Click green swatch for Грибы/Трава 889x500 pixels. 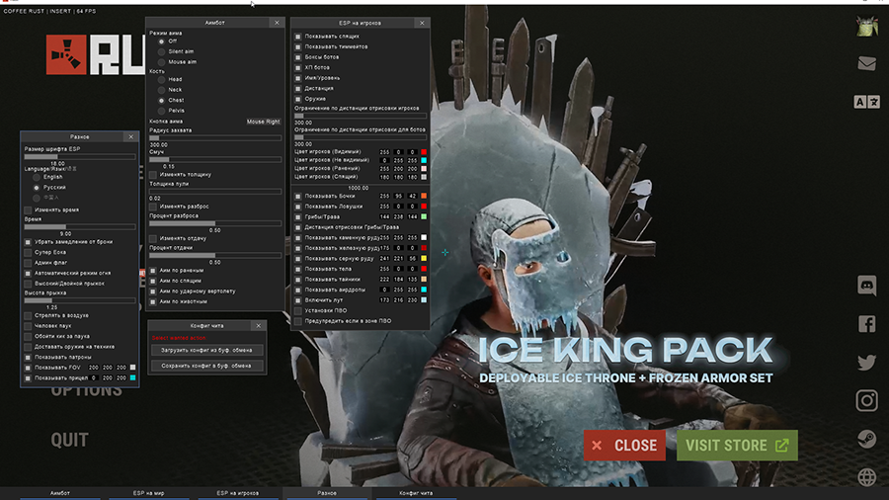pyautogui.click(x=424, y=217)
